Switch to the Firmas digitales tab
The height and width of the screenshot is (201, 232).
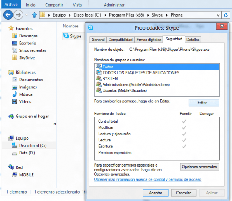(149, 40)
